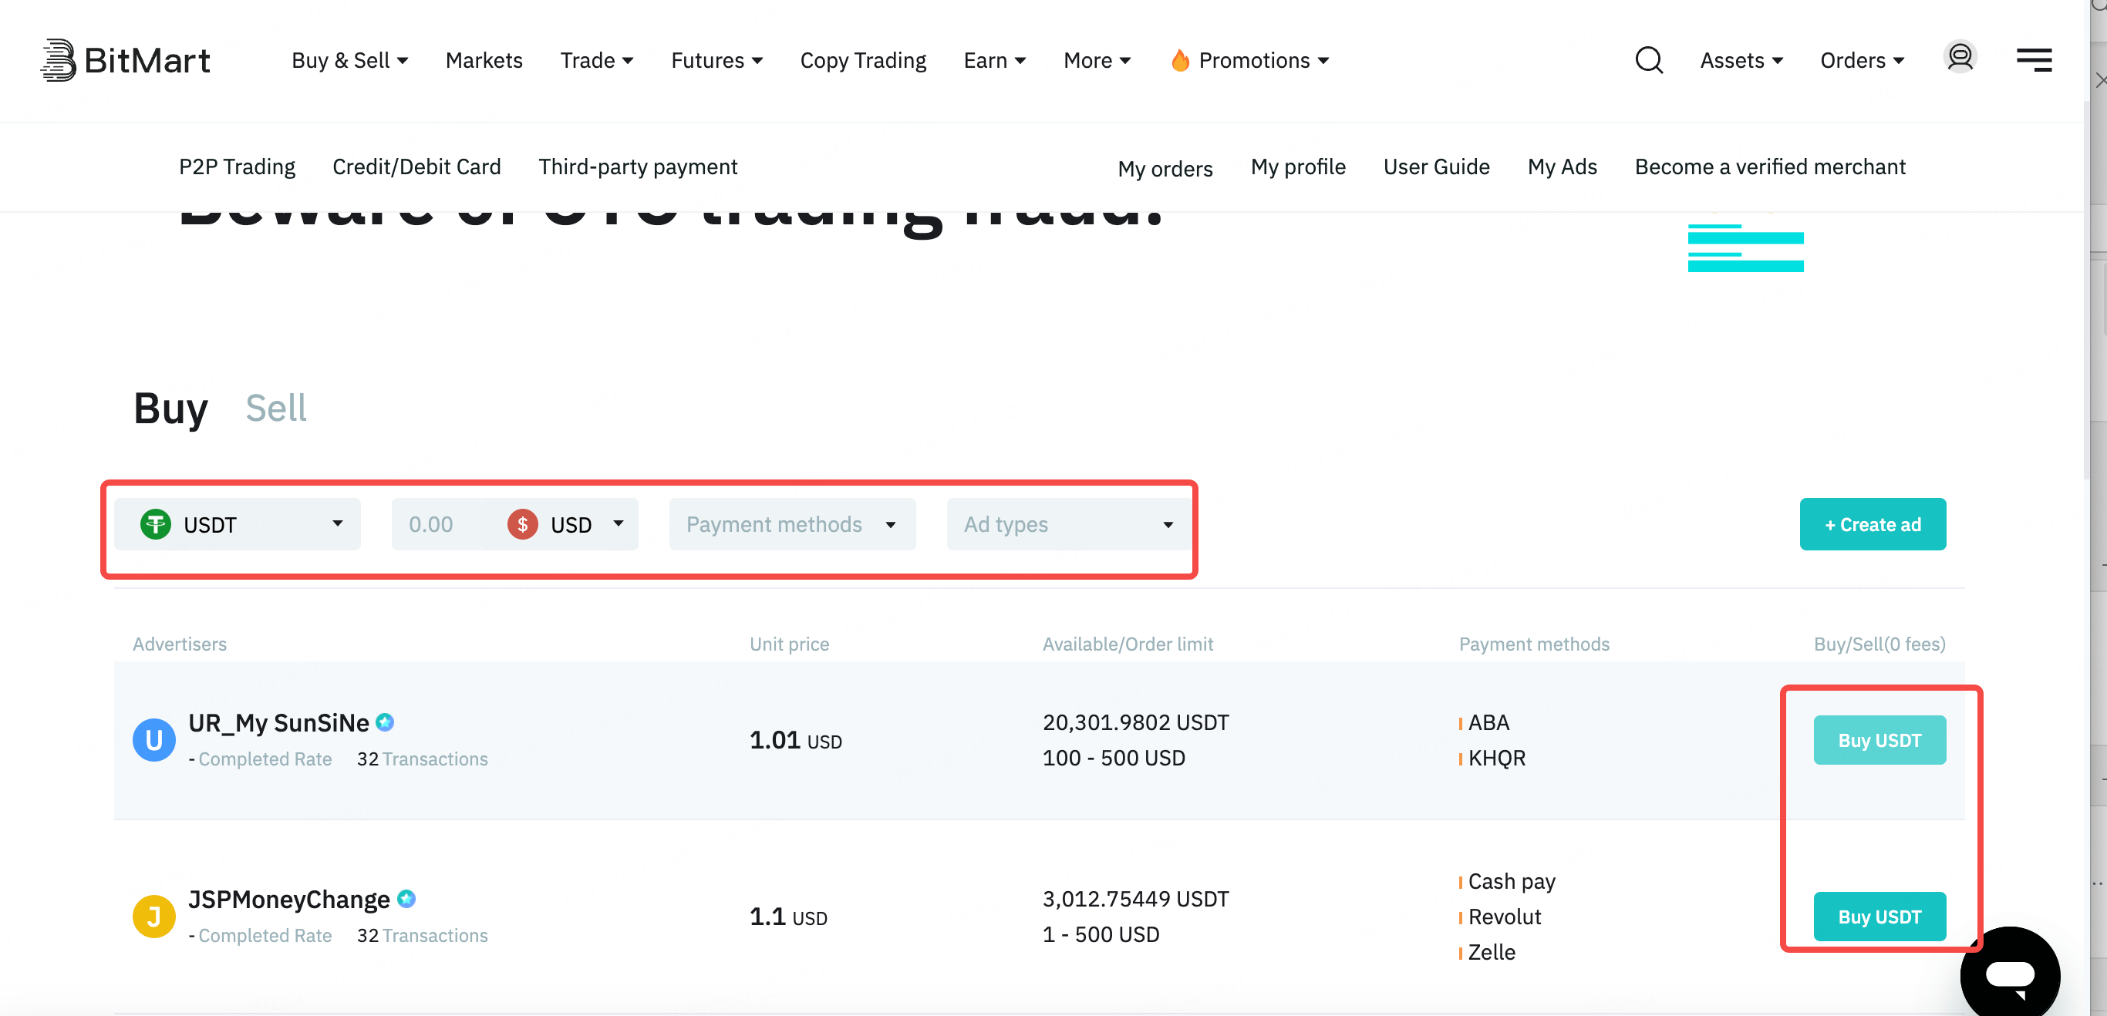Image resolution: width=2107 pixels, height=1016 pixels.
Task: Click the USDT Tether coin icon
Action: pos(156,524)
